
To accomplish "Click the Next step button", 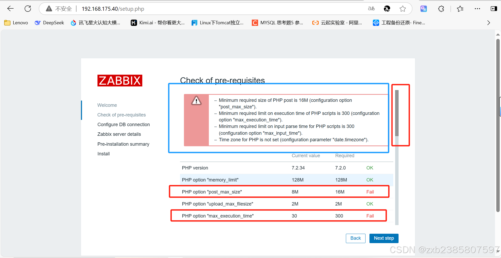I will tap(384, 238).
